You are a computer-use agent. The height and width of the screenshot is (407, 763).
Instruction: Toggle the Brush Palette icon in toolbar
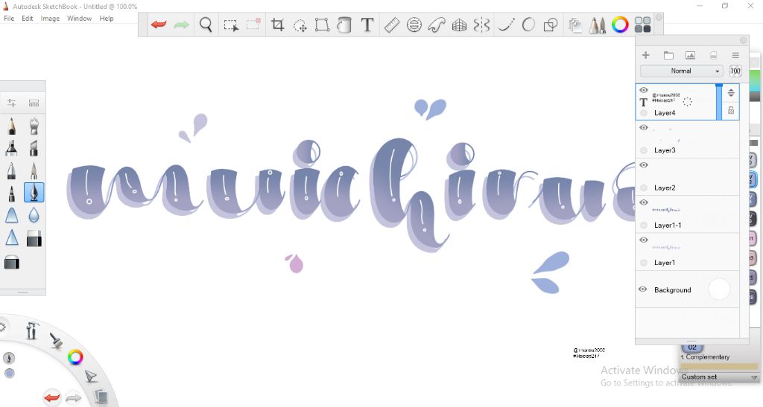(598, 25)
